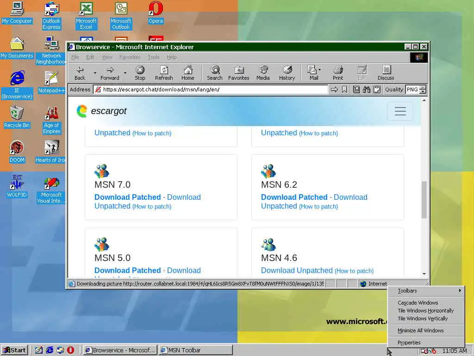Screen dimensions: 474x356
Task: Click the Print toolbar button
Action: (338, 73)
